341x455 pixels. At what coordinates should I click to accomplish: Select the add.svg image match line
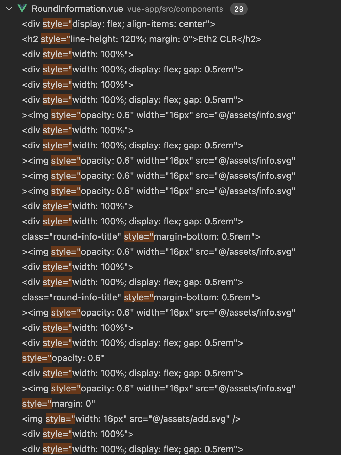coord(131,419)
